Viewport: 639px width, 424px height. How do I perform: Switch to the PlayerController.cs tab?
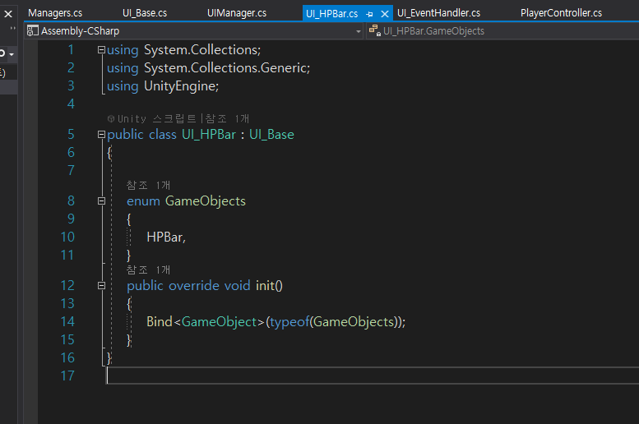click(x=561, y=13)
